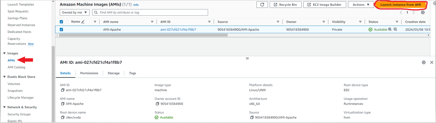Open Capacity Reservations in sidebar
436x123 pixels.
click(17, 41)
